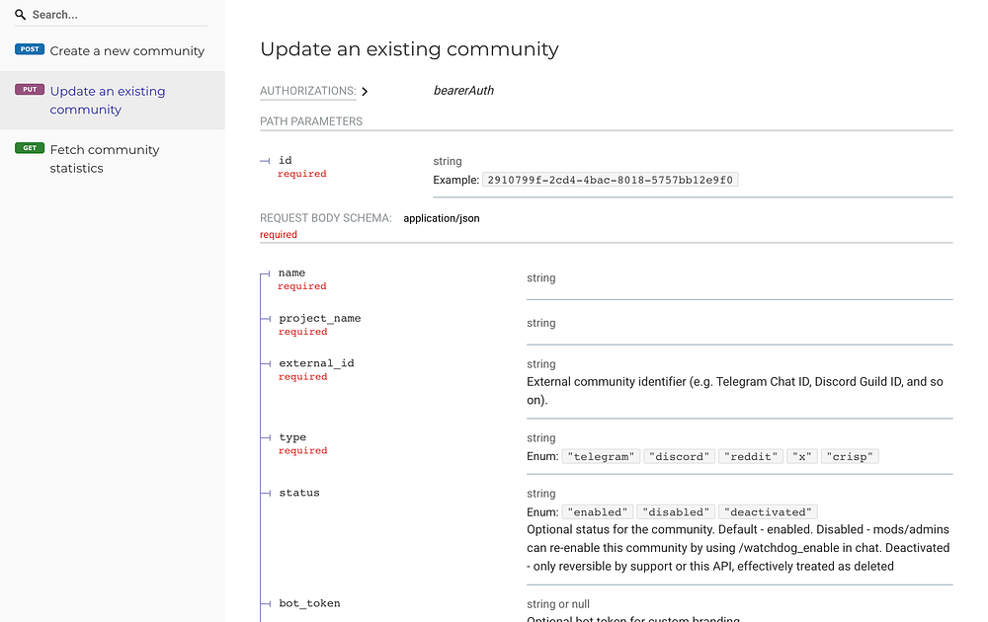Screen dimensions: 988x622
Task: Open Fetch community statistics
Action: click(x=105, y=158)
